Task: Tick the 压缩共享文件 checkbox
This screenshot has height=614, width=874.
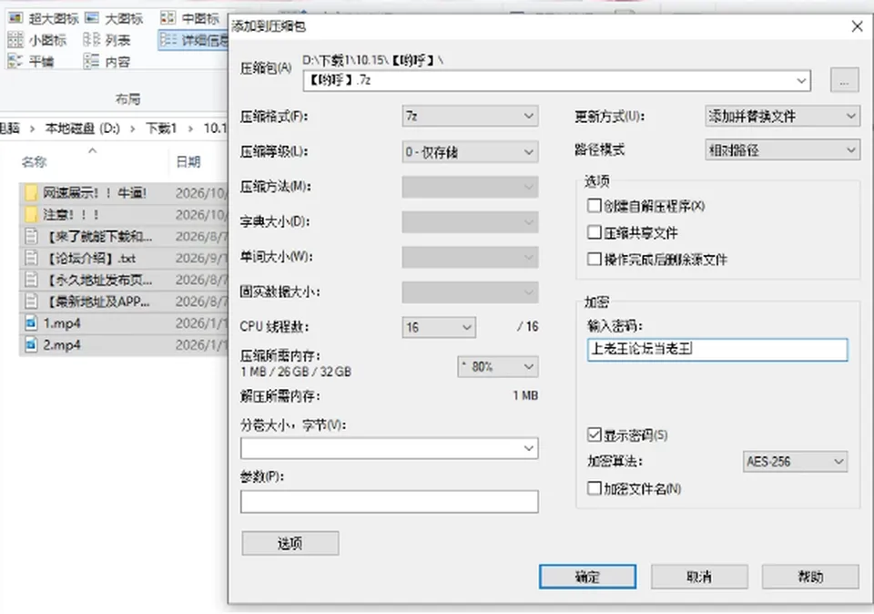Action: click(x=595, y=232)
